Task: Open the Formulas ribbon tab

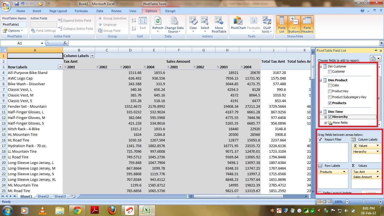Action: 81,11
